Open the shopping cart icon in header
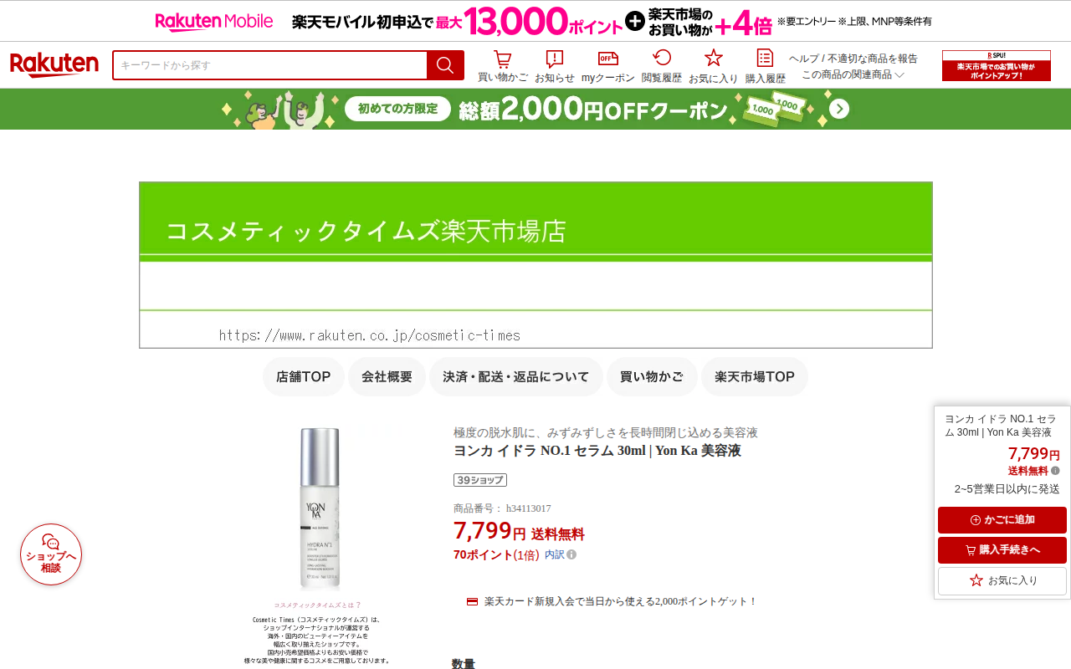The height and width of the screenshot is (669, 1071). 502,59
